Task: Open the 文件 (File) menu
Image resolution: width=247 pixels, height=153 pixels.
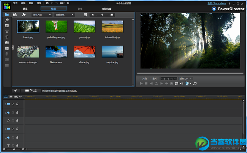Action: coord(15,3)
